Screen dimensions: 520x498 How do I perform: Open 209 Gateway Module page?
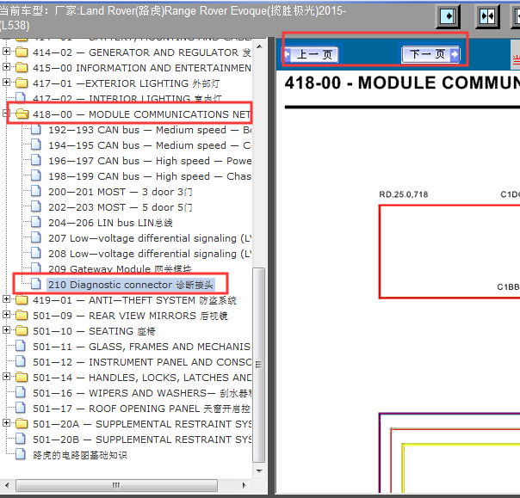[120, 268]
